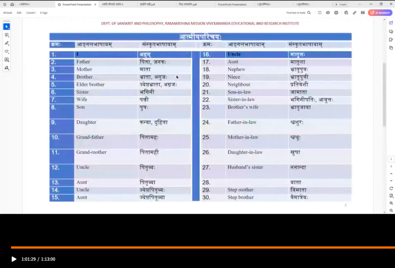
Task: Switch to the Convert menu
Action: coord(31,13)
